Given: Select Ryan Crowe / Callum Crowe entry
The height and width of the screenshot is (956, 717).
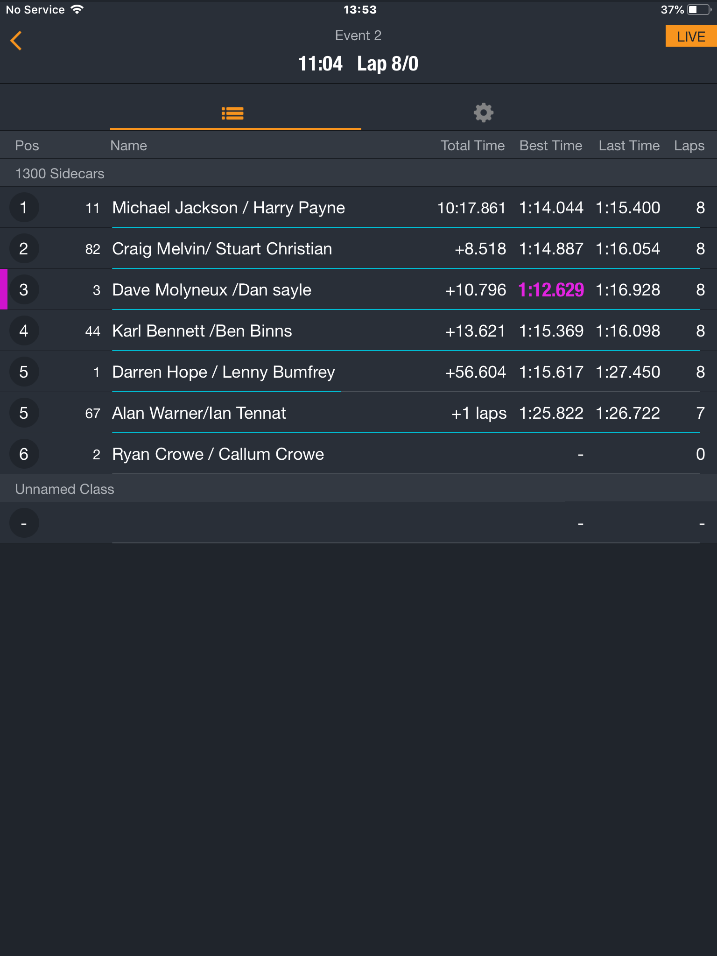Looking at the screenshot, I should (358, 454).
